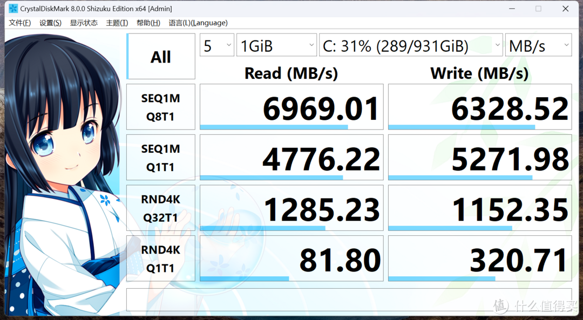Open the 文件(F) menu
Viewport: 583px width, 320px height.
pyautogui.click(x=20, y=23)
